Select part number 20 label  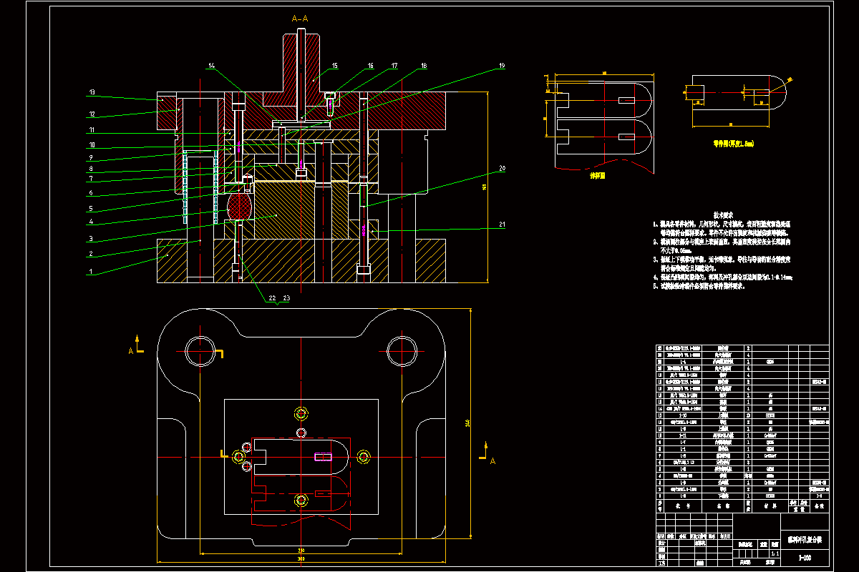(x=502, y=169)
